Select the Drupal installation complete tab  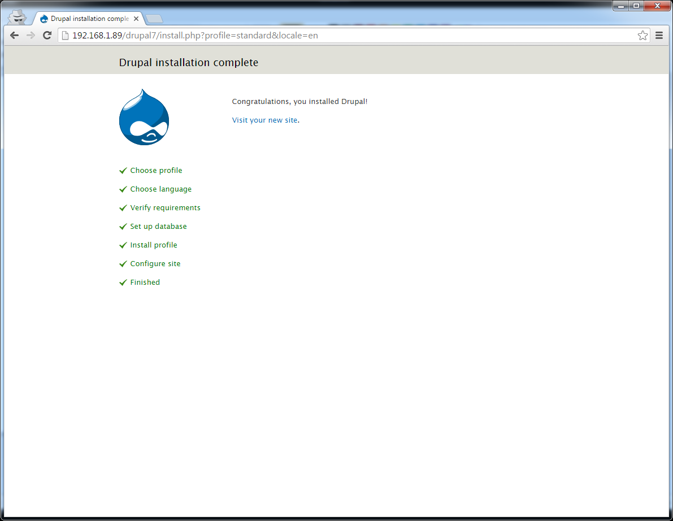point(89,19)
